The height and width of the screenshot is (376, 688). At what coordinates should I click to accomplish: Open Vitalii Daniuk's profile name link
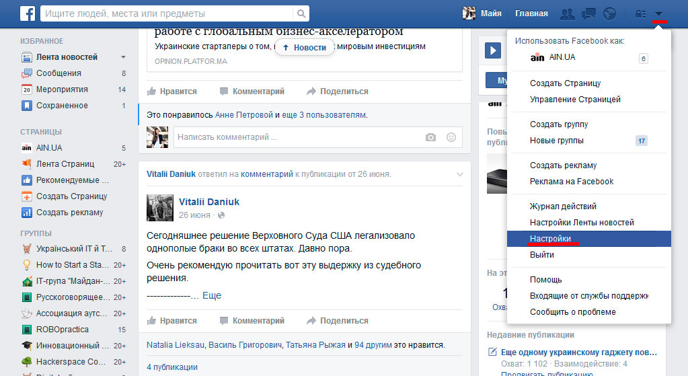(209, 202)
